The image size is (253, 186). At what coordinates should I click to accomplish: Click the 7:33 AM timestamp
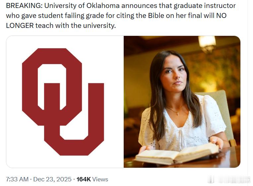(x=17, y=179)
